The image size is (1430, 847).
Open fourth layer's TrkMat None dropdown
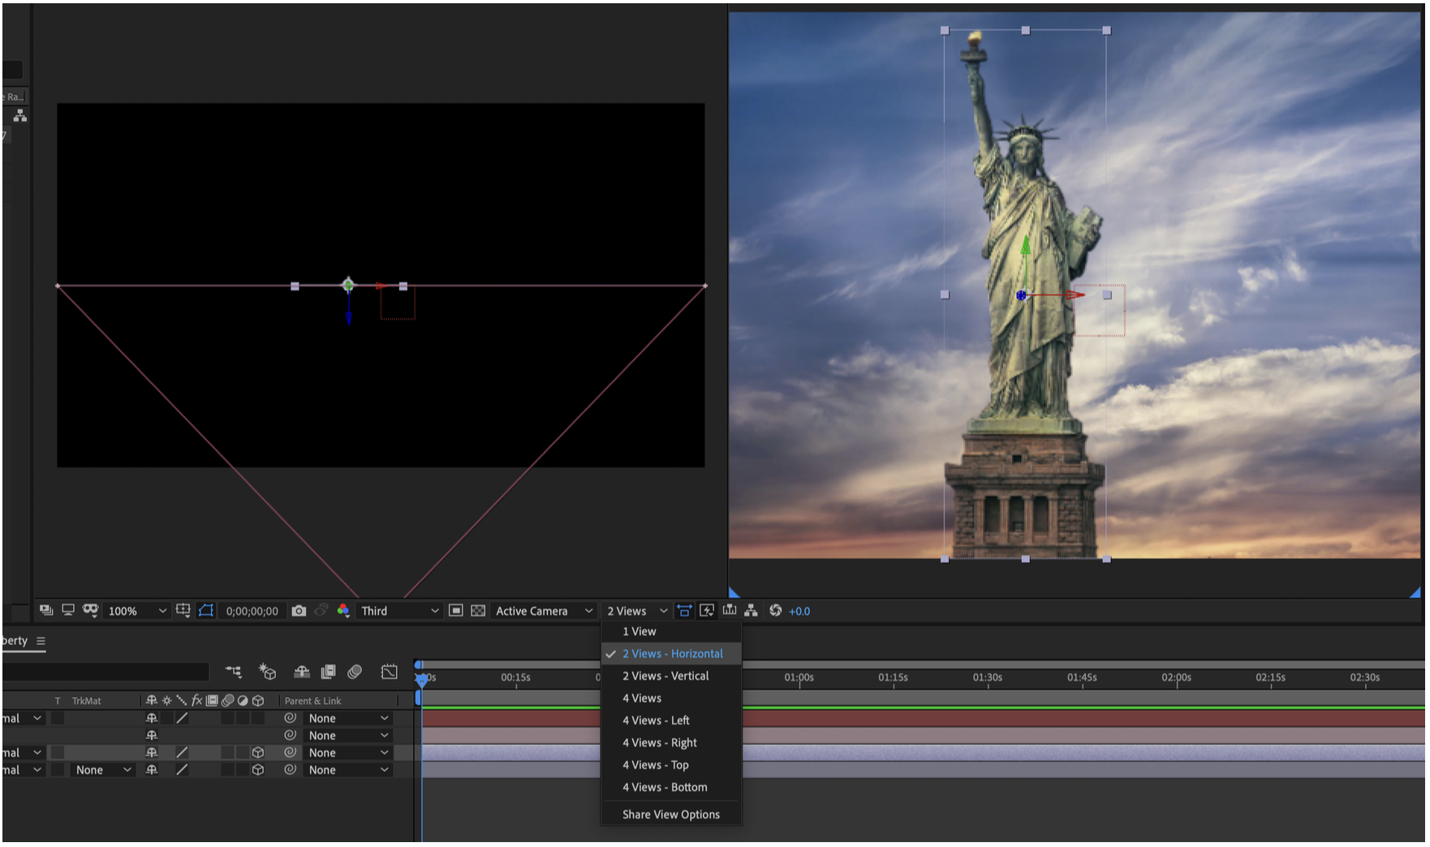[102, 771]
